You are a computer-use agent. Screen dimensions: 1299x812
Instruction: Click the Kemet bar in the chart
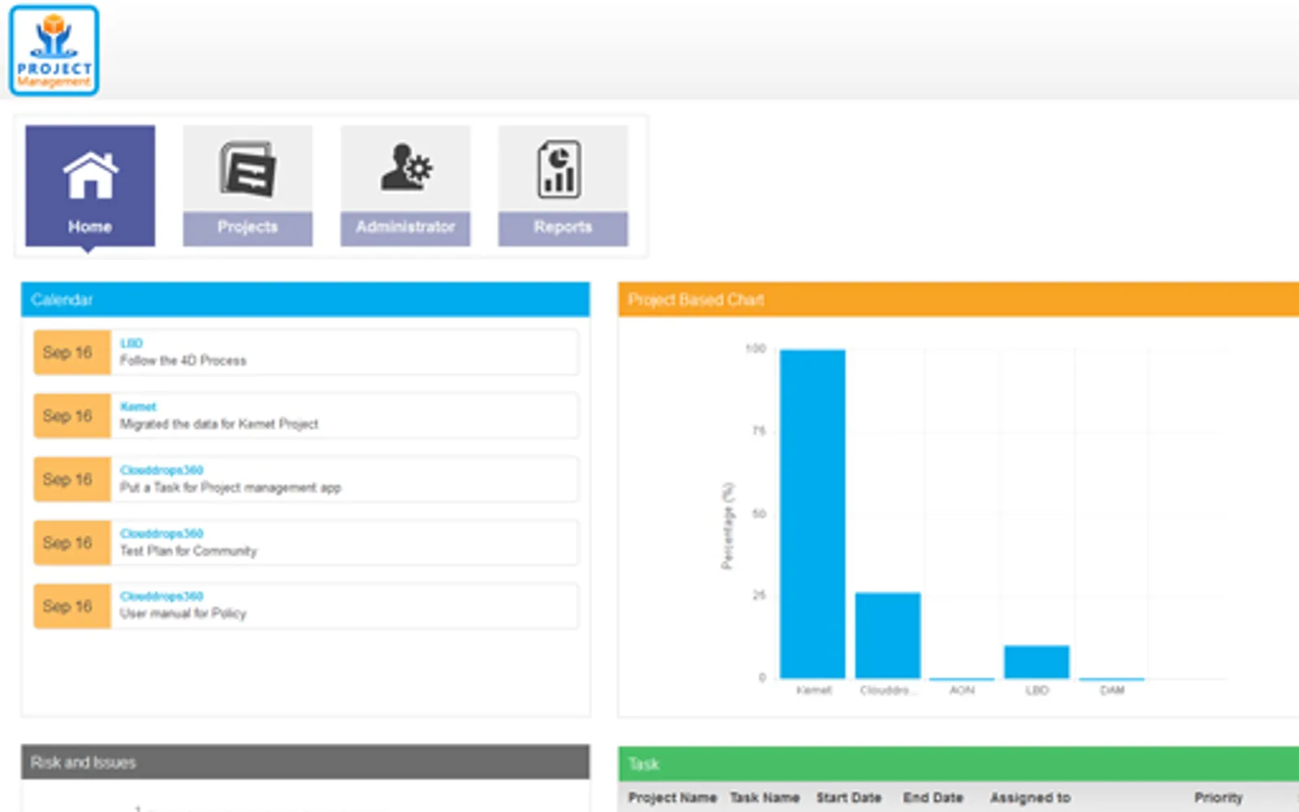(813, 513)
